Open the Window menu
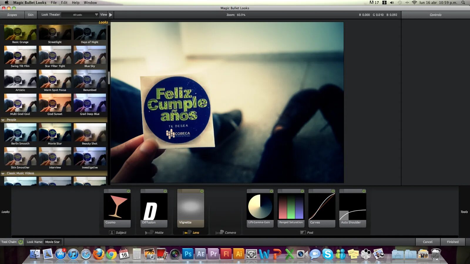The image size is (470, 264). coord(90,3)
